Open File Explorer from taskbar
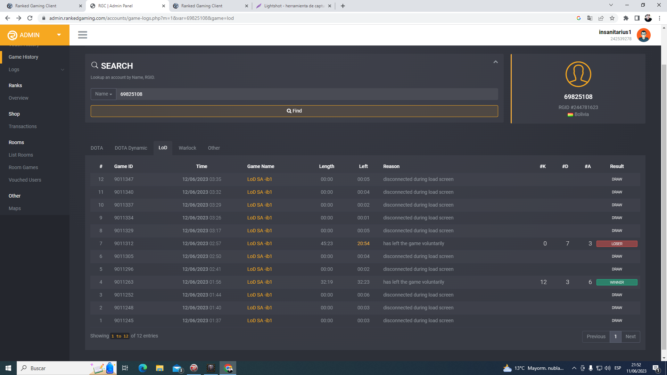This screenshot has height=375, width=667. [x=160, y=368]
